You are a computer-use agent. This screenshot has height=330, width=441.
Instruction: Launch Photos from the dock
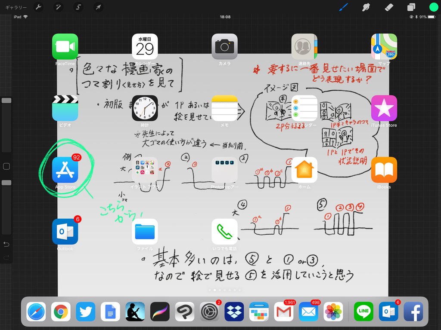tap(333, 312)
